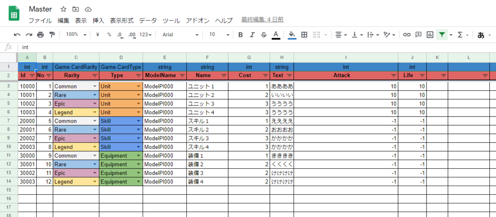The height and width of the screenshot is (217, 496).
Task: Check cloud save status icon
Action: click(x=88, y=9)
